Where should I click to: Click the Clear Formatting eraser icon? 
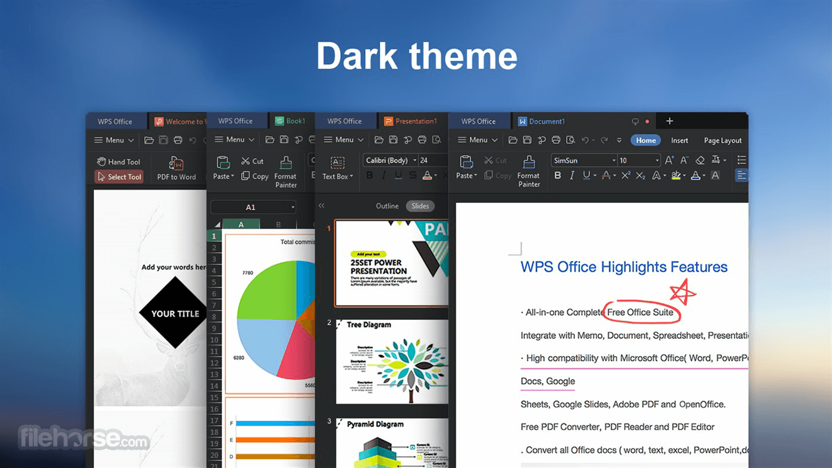point(700,160)
